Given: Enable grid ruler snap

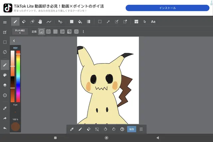Looking at the screenshot, I should pos(55,32).
